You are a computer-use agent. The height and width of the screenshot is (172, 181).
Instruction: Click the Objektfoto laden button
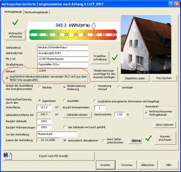[135, 78]
